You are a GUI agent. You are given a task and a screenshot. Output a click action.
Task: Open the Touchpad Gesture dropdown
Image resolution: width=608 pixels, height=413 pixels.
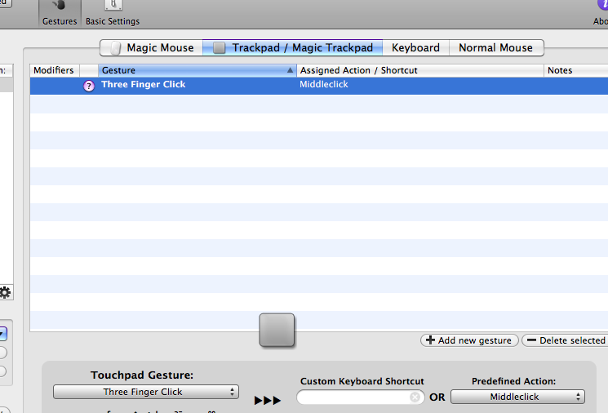click(x=146, y=392)
